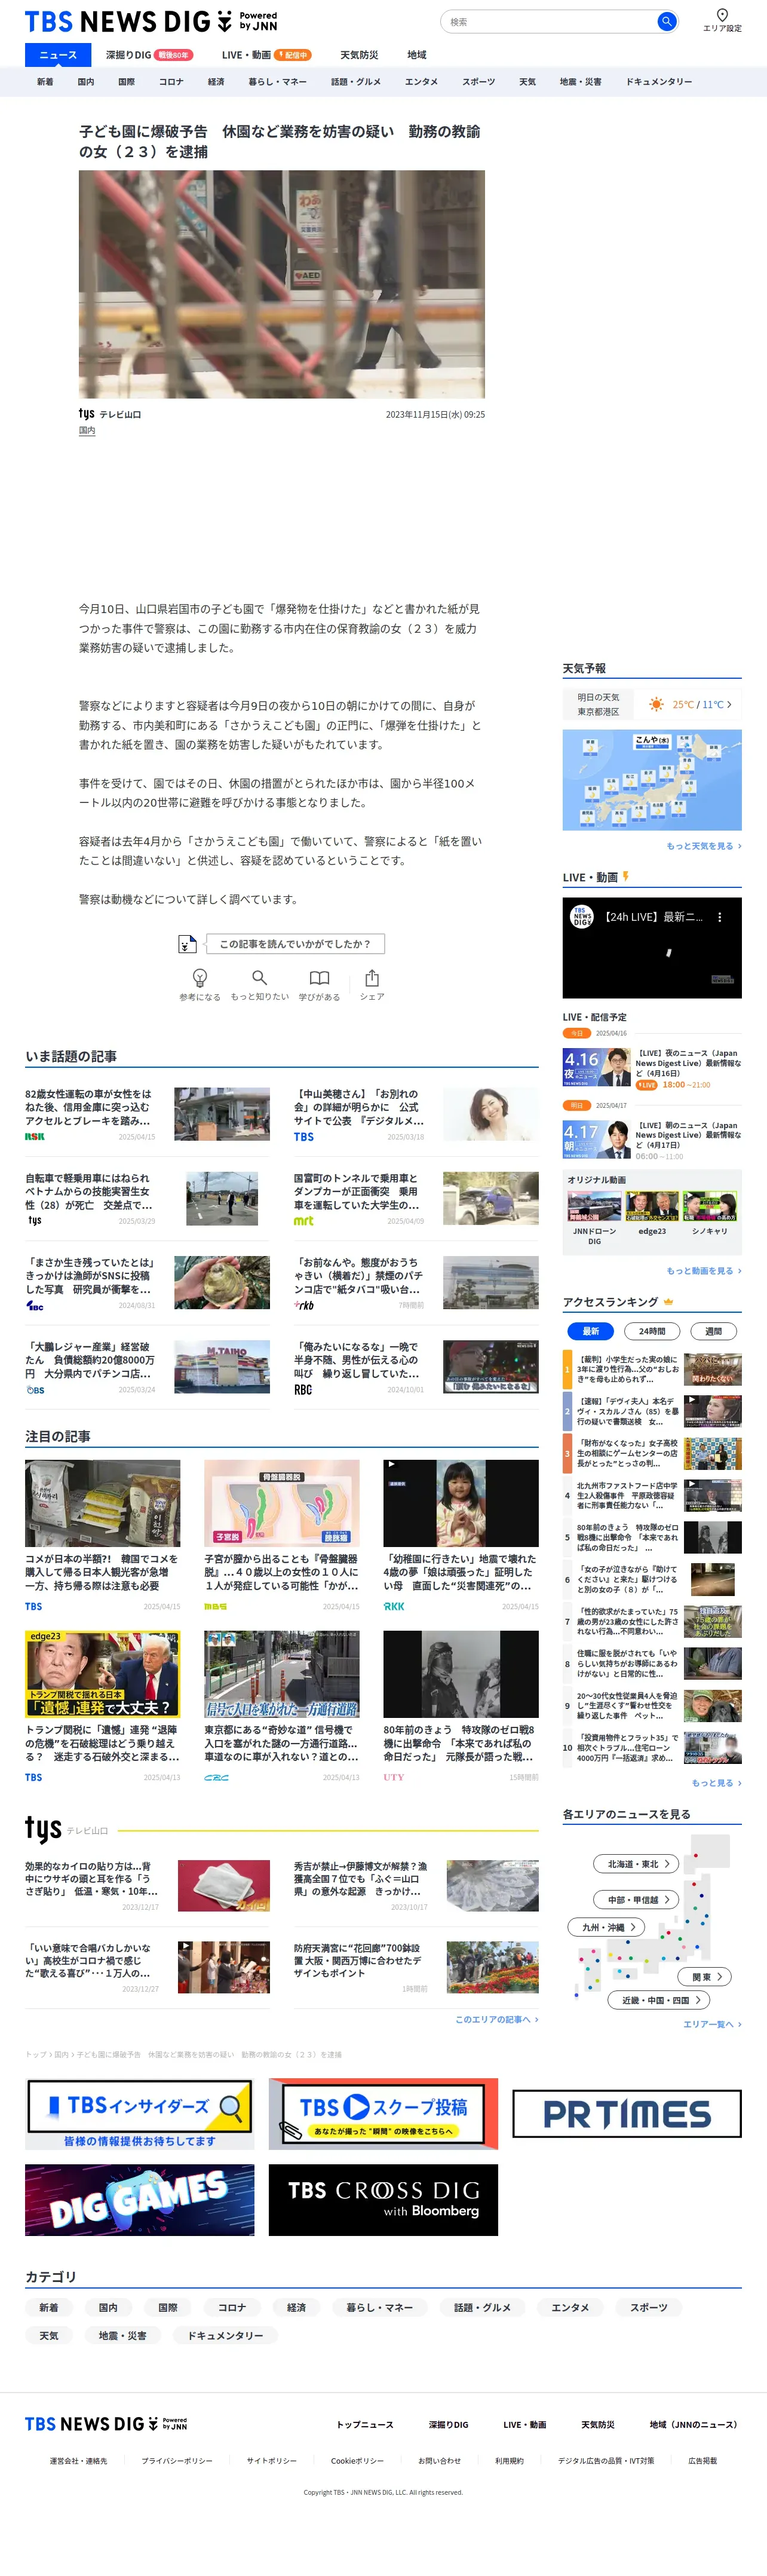Select the 最新 ranking filter
This screenshot has height=2576, width=767.
click(x=590, y=1330)
